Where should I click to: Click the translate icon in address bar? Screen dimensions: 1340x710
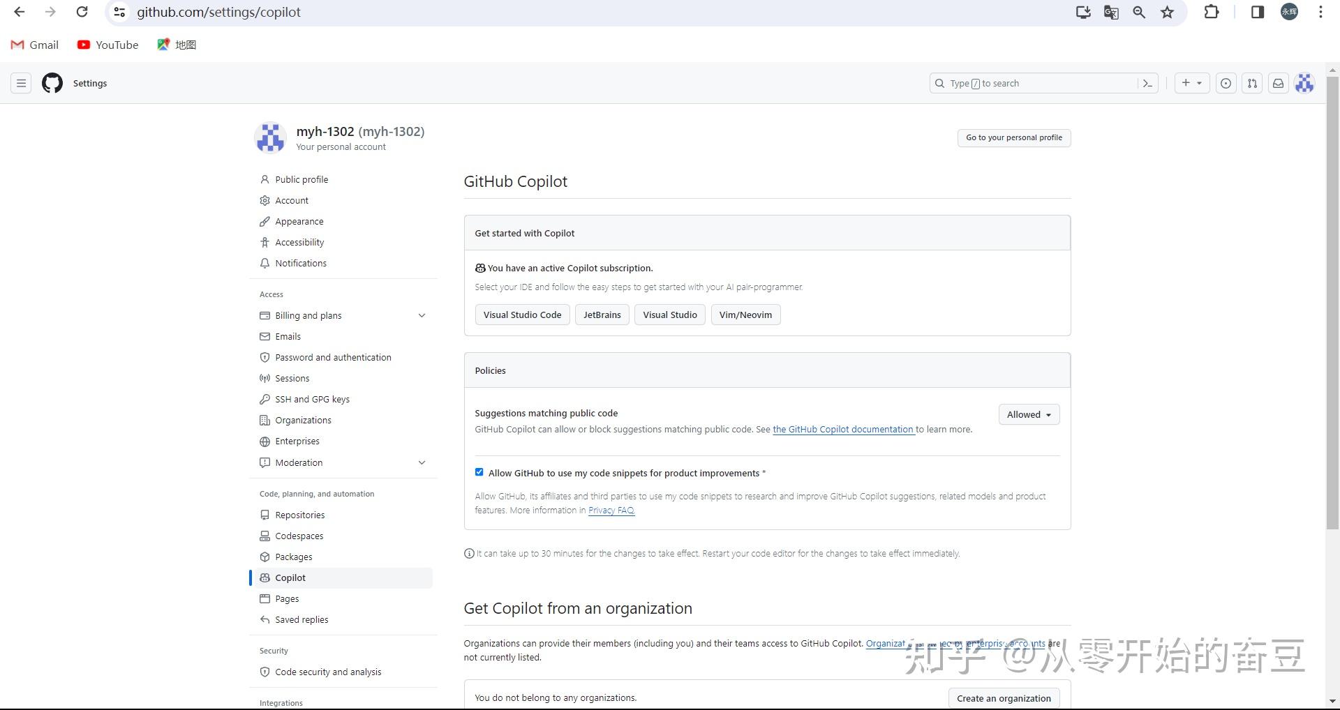pos(1111,12)
